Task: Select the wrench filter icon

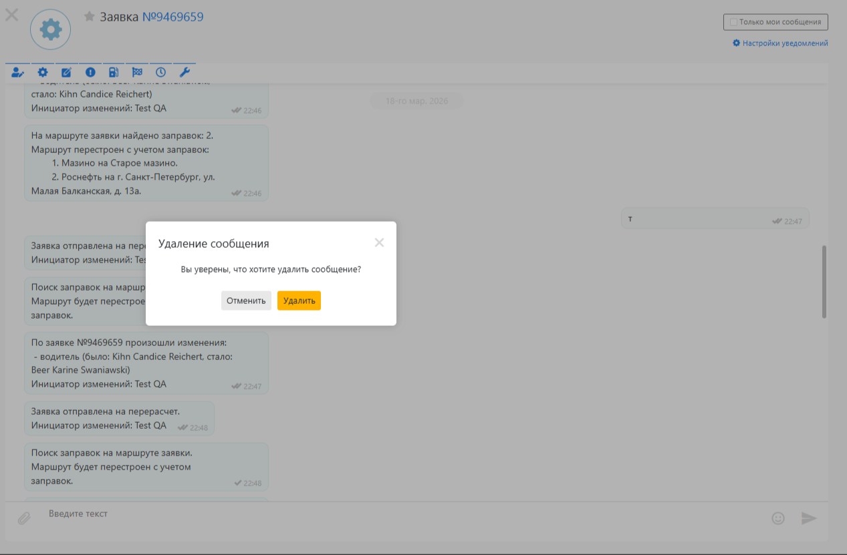Action: 185,72
